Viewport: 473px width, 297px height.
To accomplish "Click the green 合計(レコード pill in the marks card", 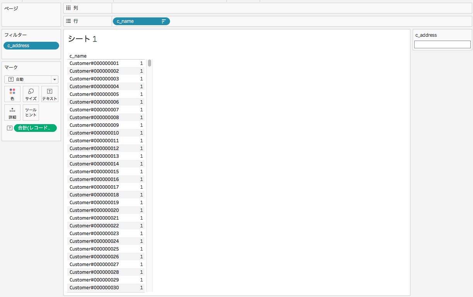I will (35, 128).
